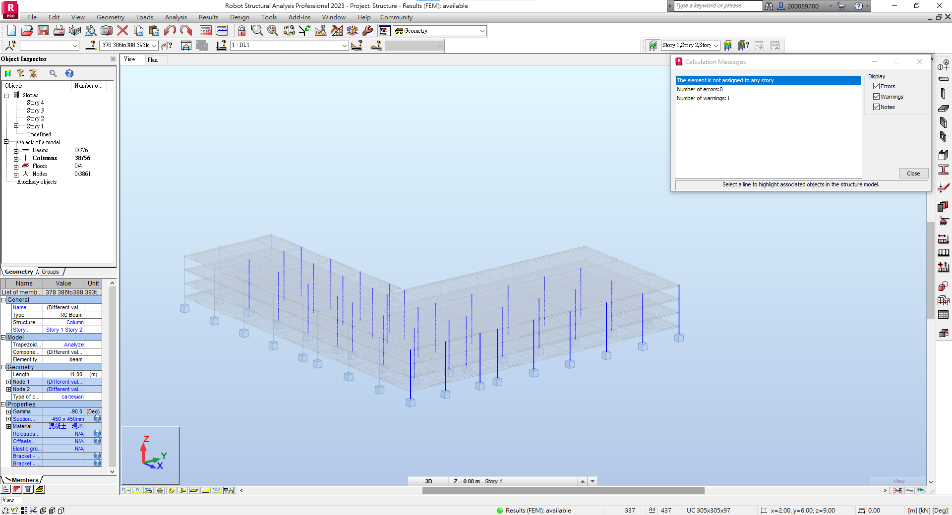Open the Calculator tool icon
Screen dimensions: 952x515
pyautogui.click(x=205, y=30)
